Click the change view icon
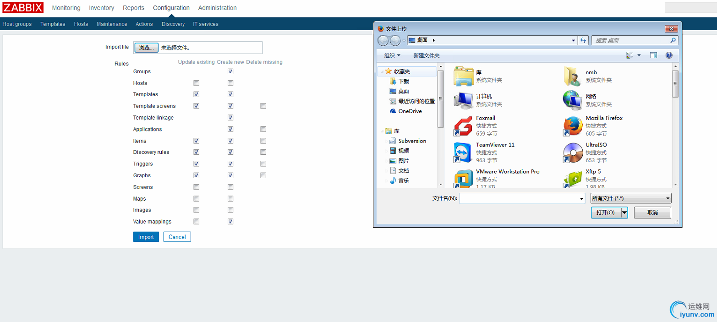Viewport: 717px width, 322px height. click(630, 55)
